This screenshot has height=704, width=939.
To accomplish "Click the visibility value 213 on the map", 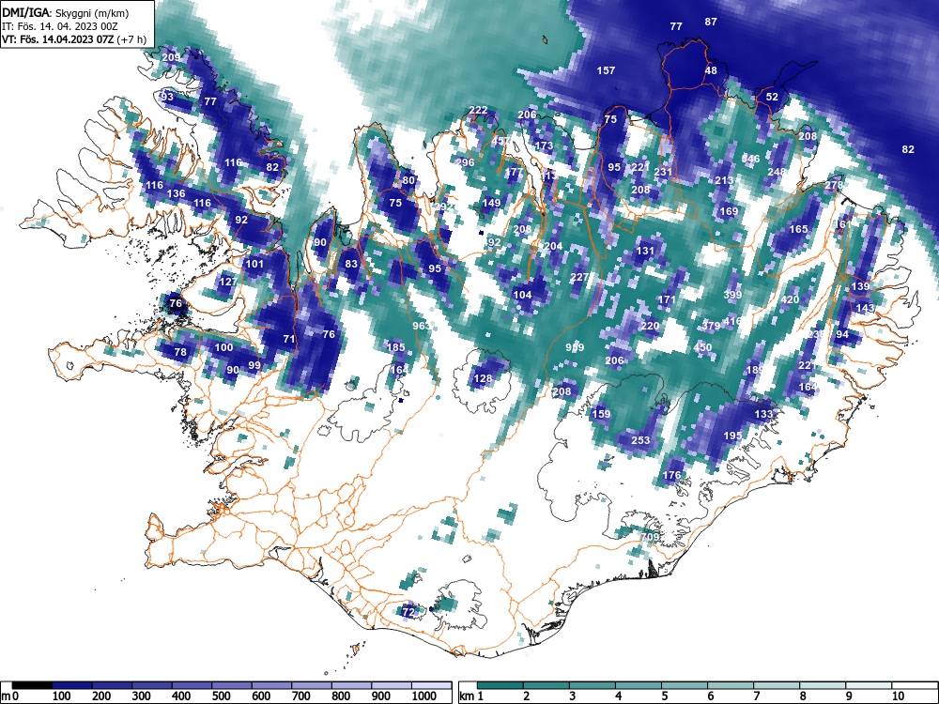I will (x=724, y=180).
